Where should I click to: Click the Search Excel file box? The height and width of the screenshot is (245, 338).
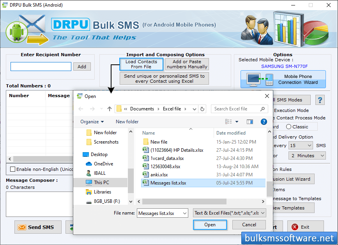(x=239, y=109)
